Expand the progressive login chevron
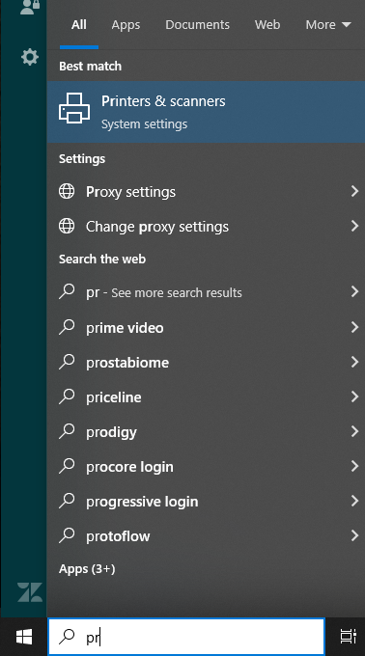365x656 pixels. tap(354, 501)
